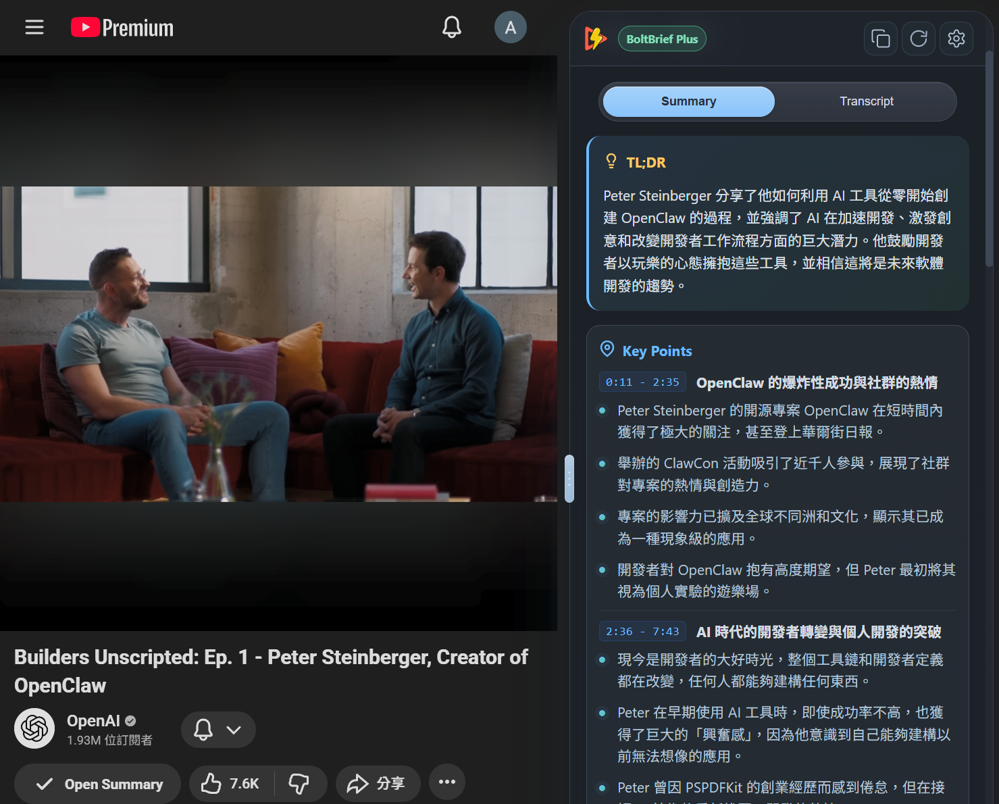Open the OpenAI channel name link

coord(93,721)
